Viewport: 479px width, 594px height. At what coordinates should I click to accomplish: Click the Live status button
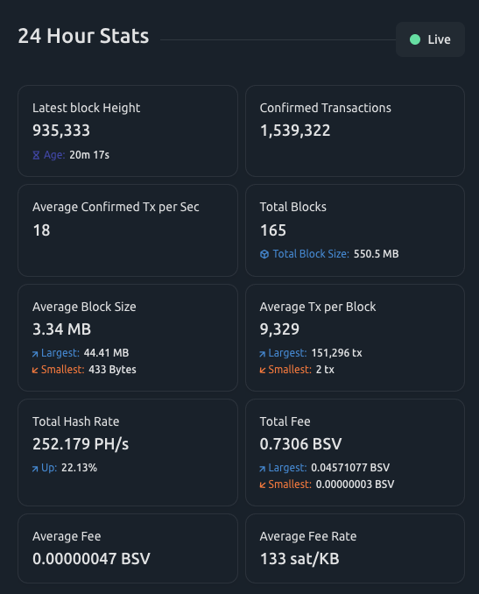[x=430, y=39]
